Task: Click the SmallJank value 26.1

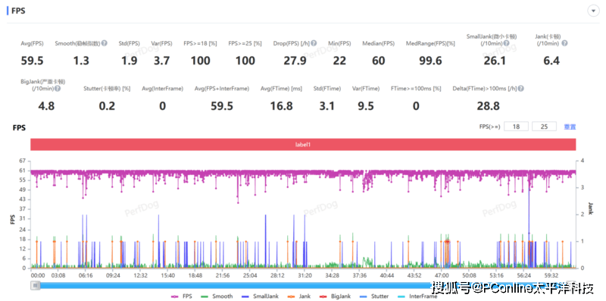Action: (x=495, y=61)
